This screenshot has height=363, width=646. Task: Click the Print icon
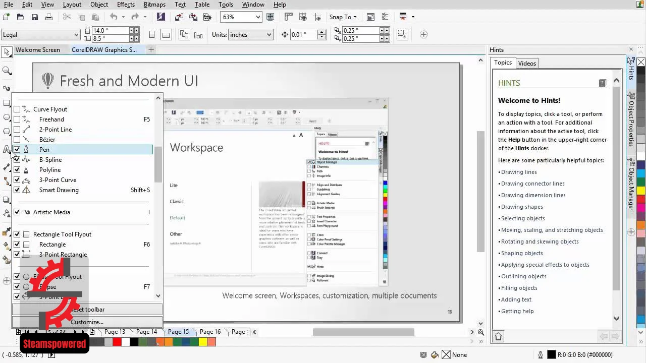[49, 17]
